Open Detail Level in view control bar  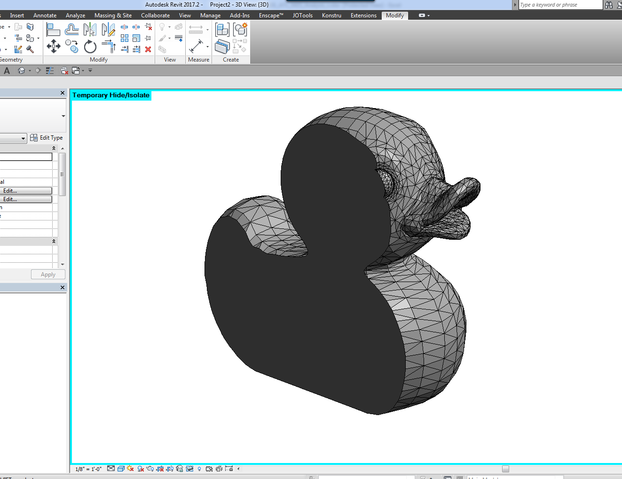pos(111,469)
